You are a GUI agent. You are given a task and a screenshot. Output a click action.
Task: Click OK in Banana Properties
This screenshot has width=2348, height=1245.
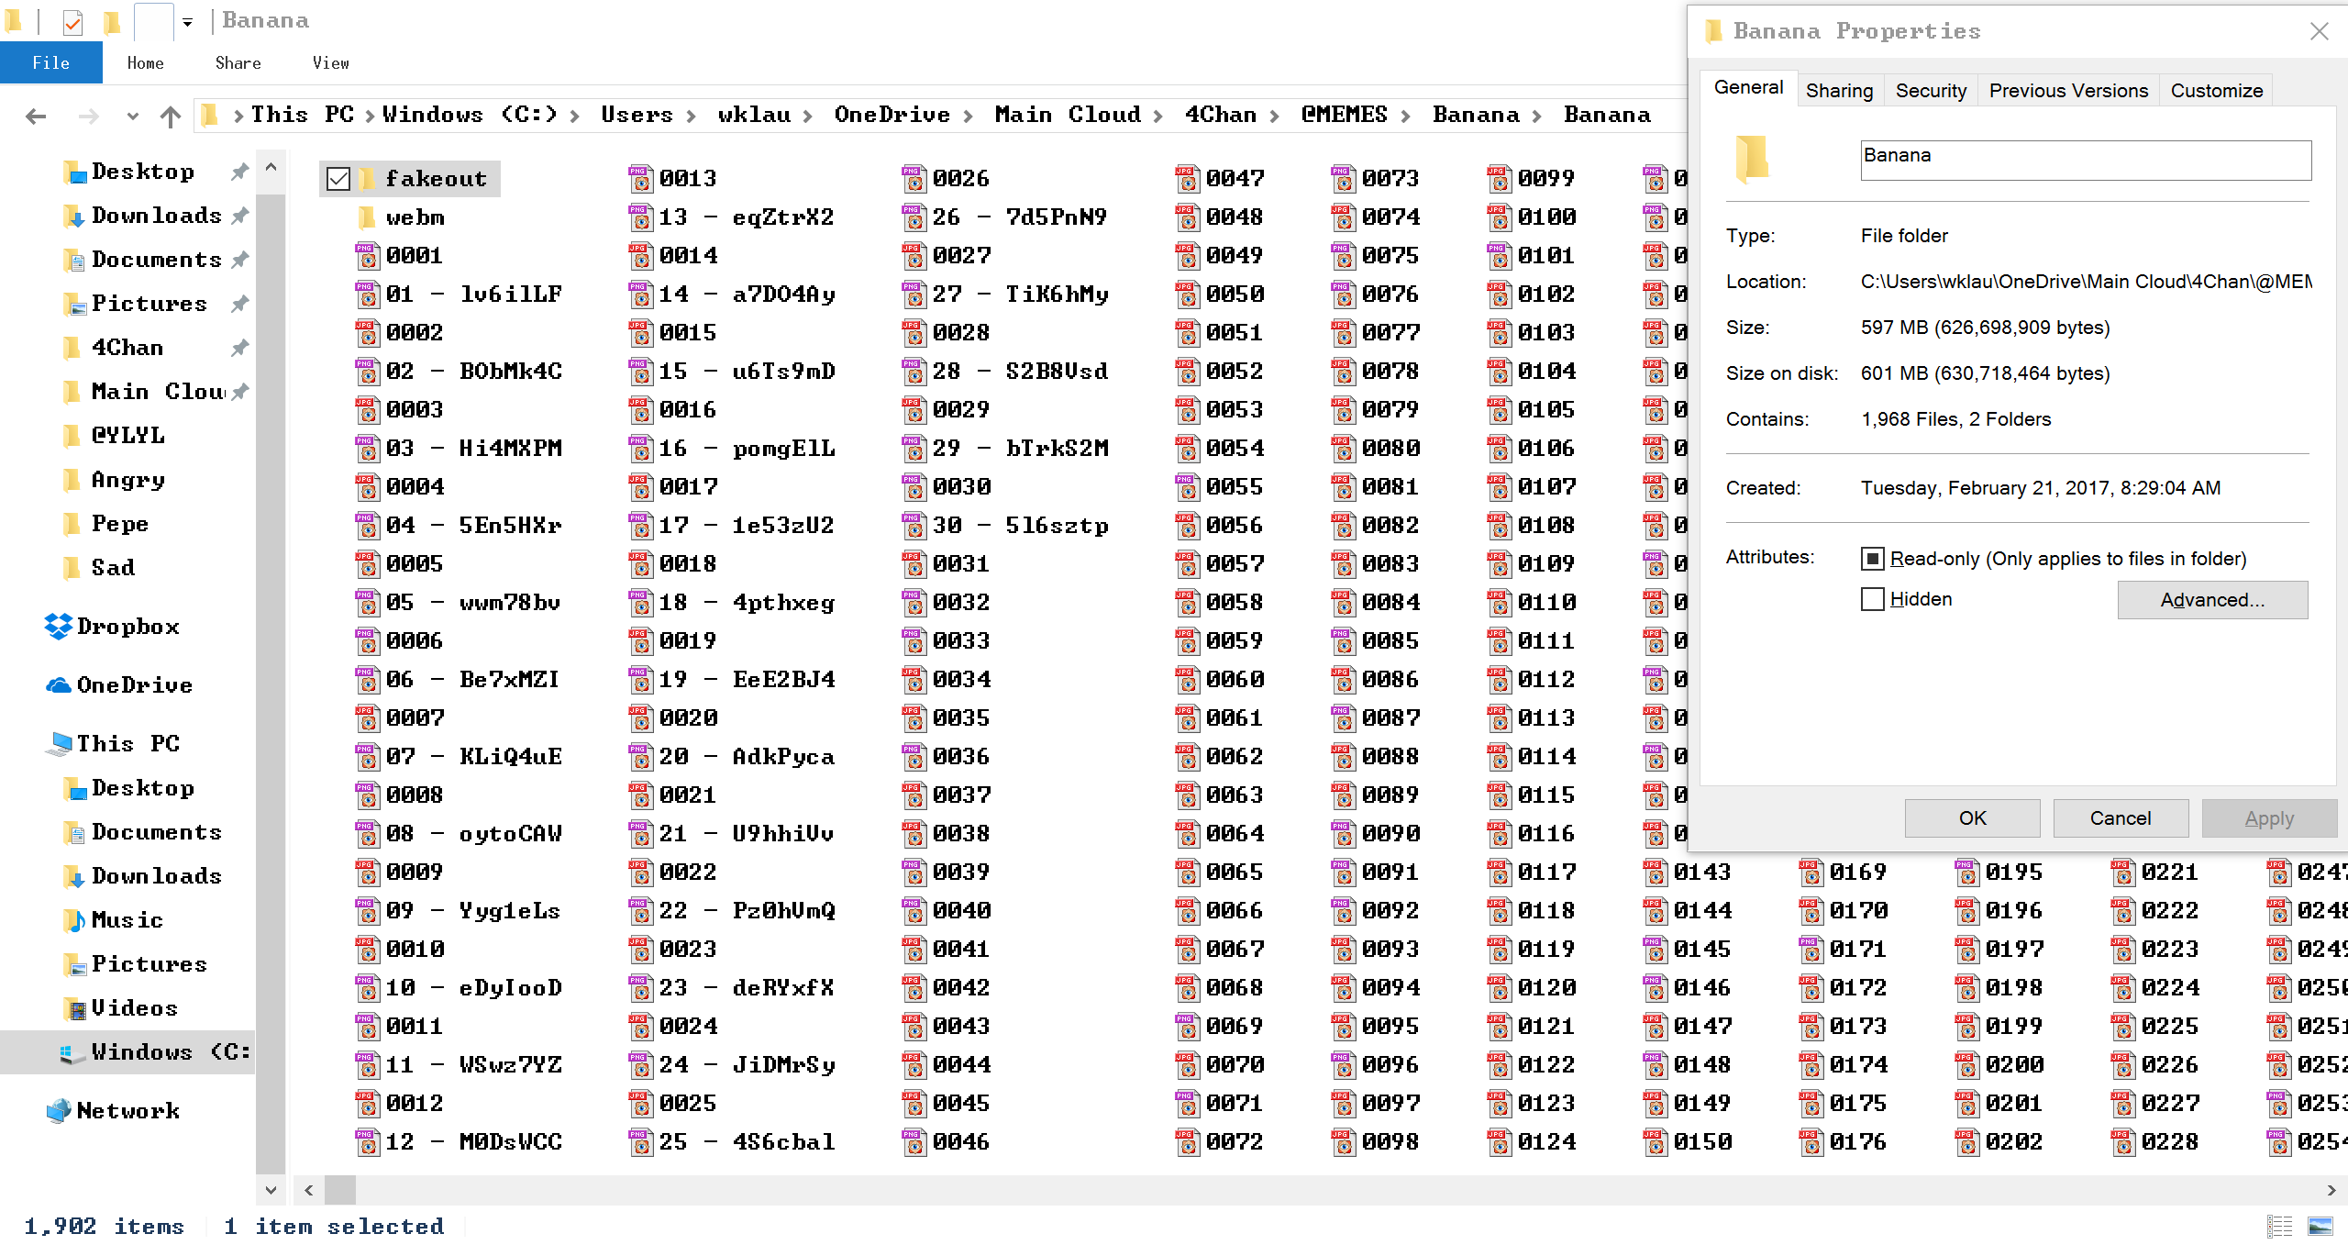pos(1972,818)
